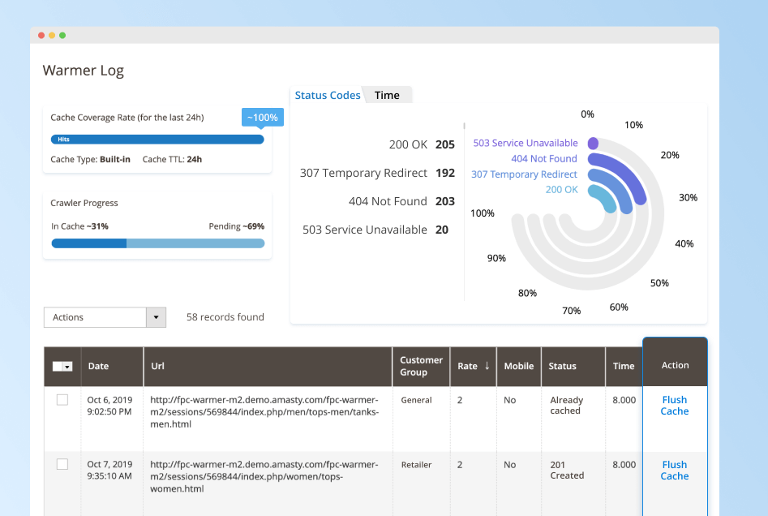Flush Cache for the tops-women.html row
The width and height of the screenshot is (768, 516).
click(674, 471)
